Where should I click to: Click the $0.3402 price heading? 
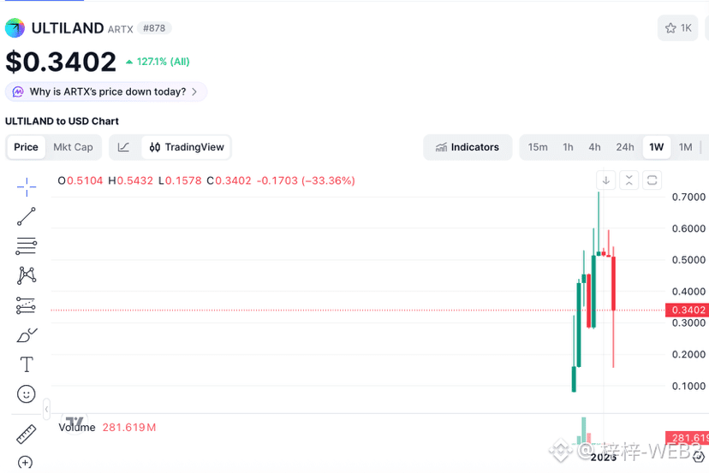[61, 62]
